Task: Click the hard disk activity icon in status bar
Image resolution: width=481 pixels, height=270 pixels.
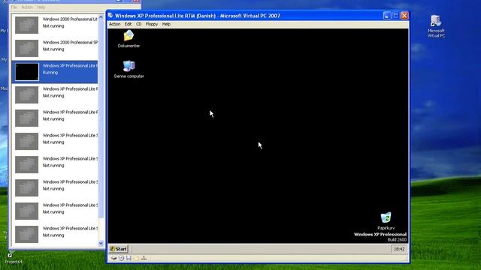Action: coord(113,258)
